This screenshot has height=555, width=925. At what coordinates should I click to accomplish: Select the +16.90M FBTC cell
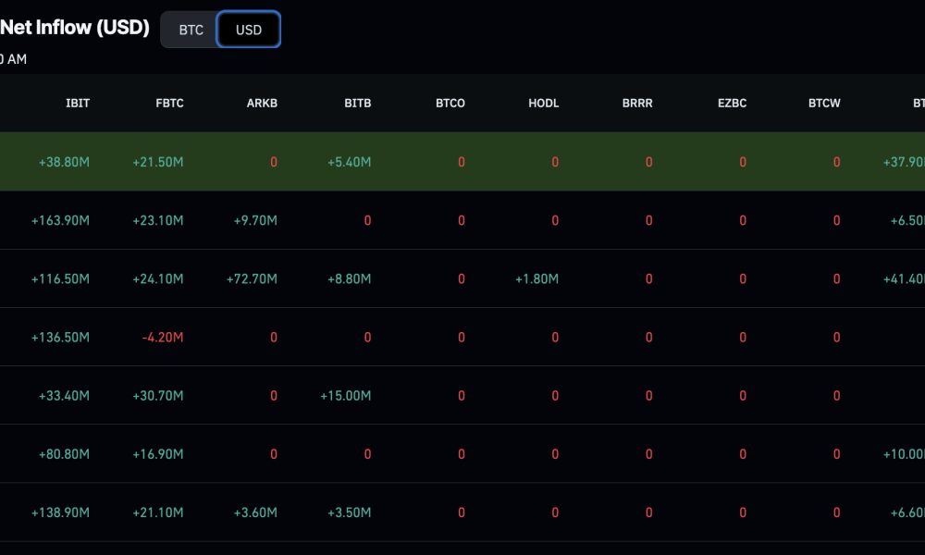157,454
